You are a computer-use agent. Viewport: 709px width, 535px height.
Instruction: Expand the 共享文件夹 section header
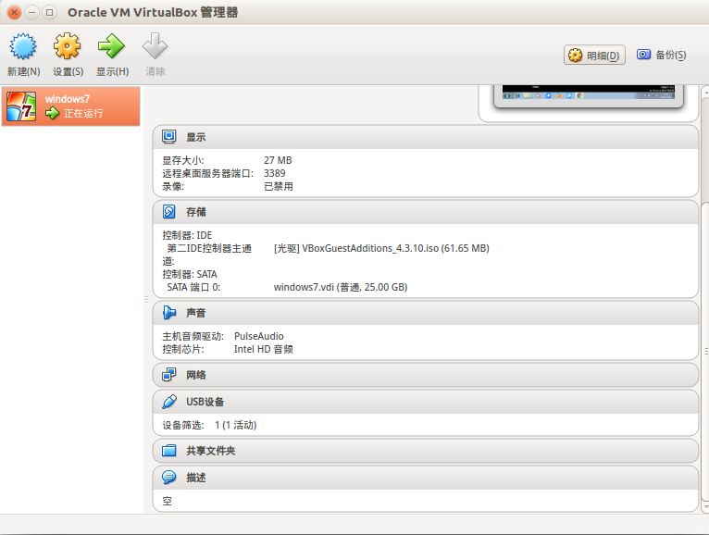(x=426, y=451)
